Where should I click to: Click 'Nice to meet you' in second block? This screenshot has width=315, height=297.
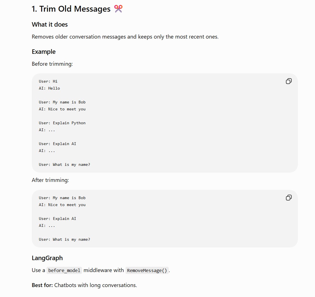pyautogui.click(x=67, y=205)
